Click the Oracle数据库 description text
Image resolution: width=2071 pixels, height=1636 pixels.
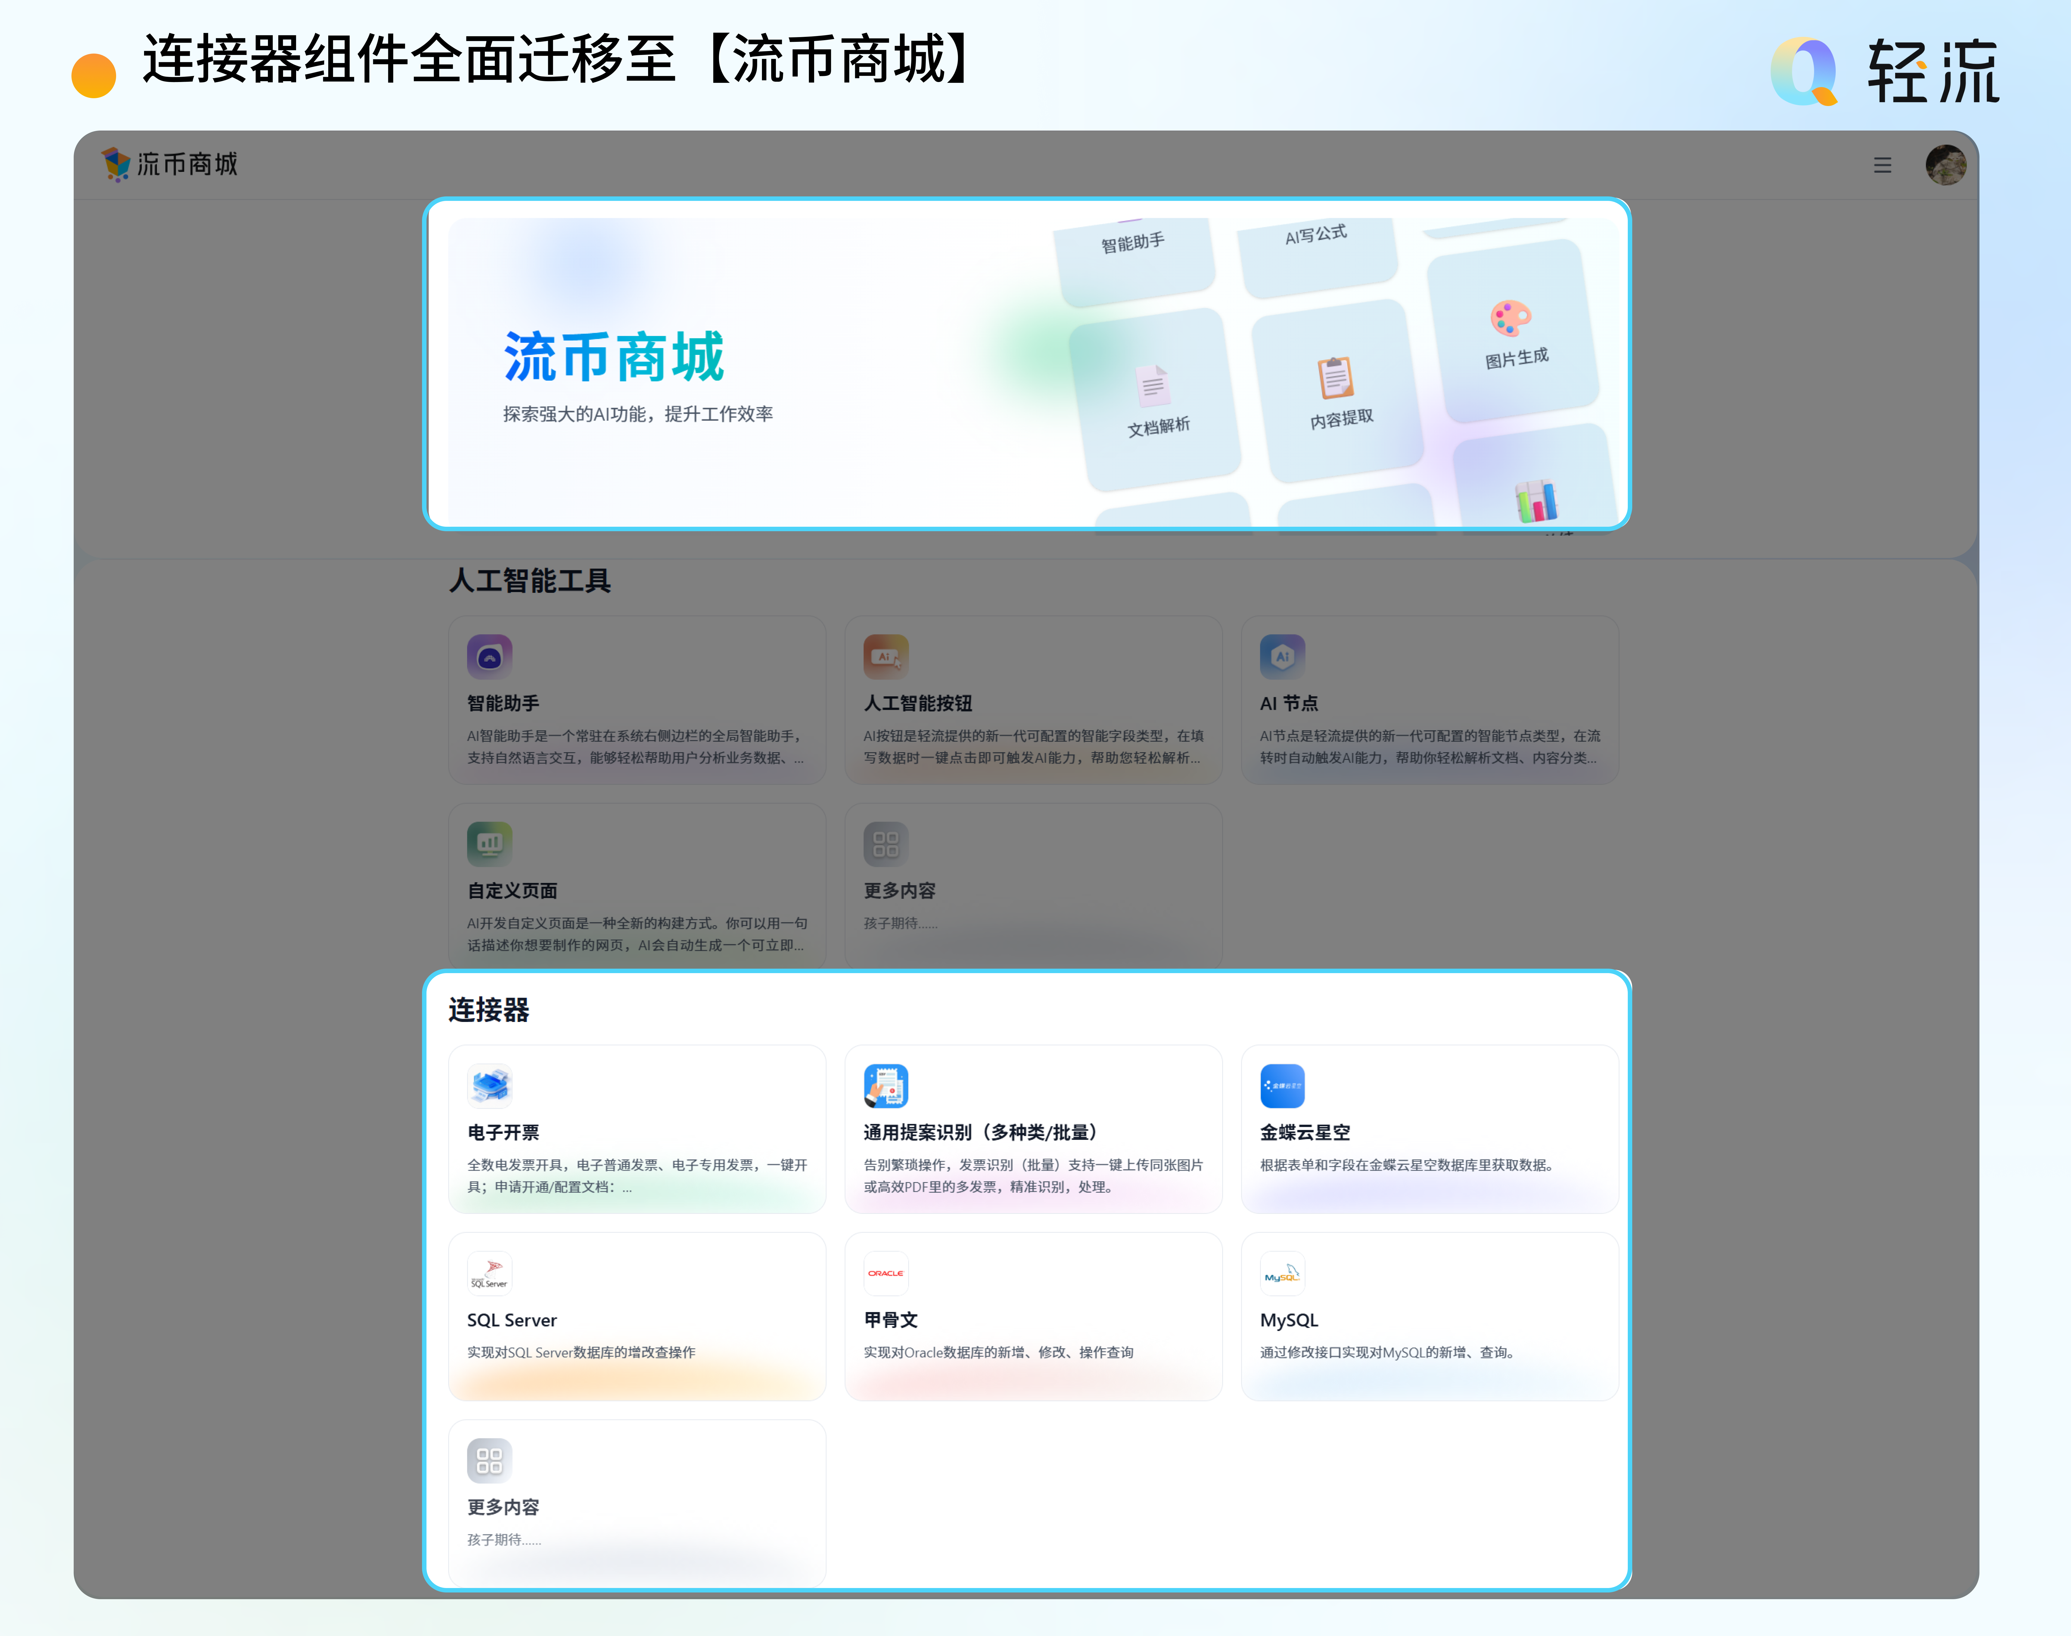click(x=999, y=1353)
